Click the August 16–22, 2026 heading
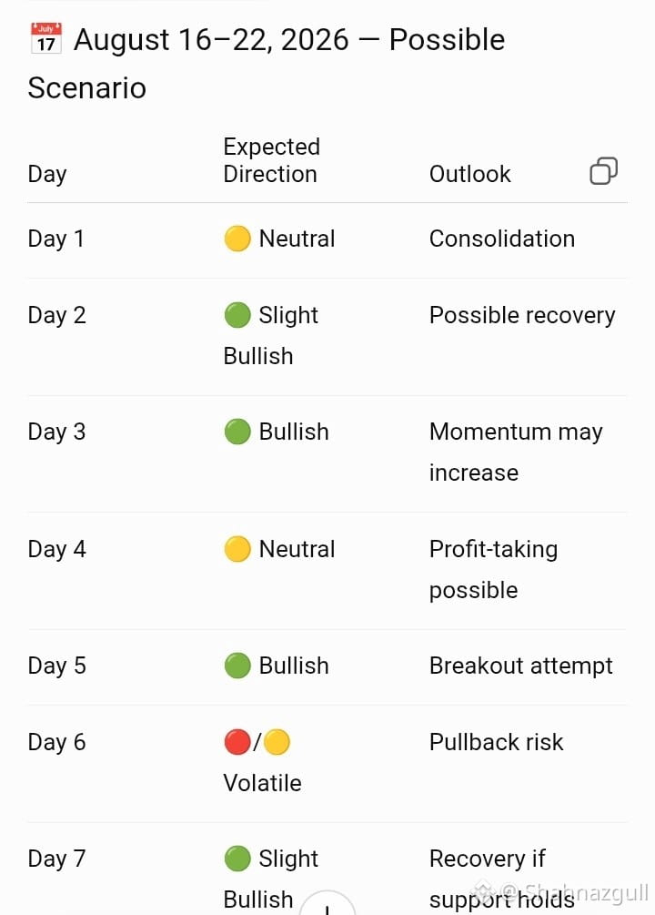655x915 pixels. pos(267,63)
